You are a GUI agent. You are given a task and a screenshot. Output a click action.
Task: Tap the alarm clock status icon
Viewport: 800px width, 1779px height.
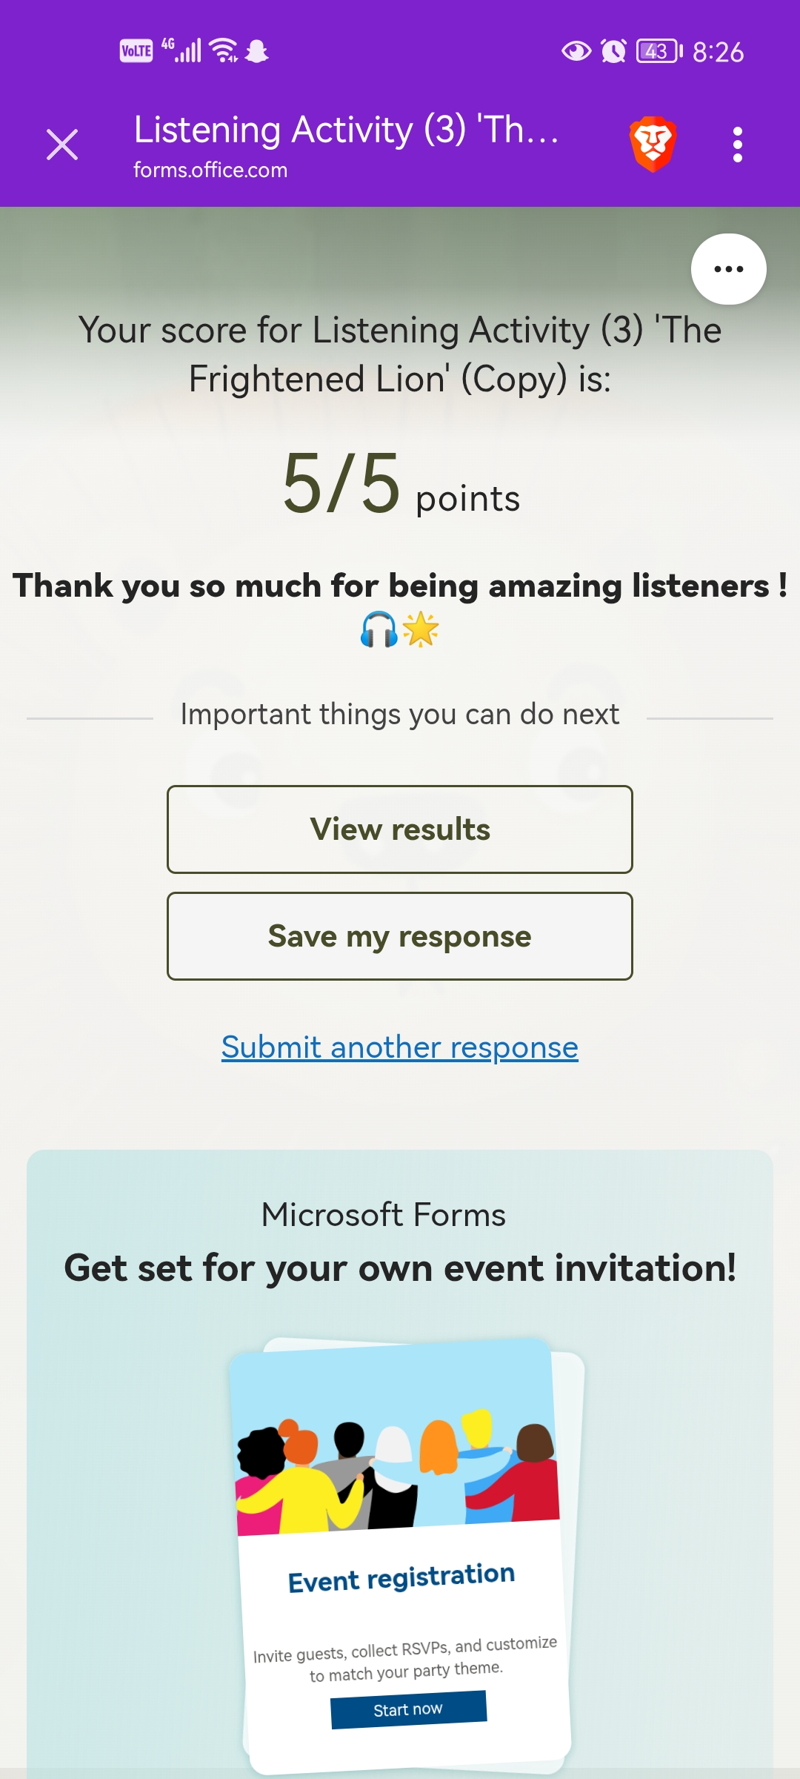tap(613, 51)
